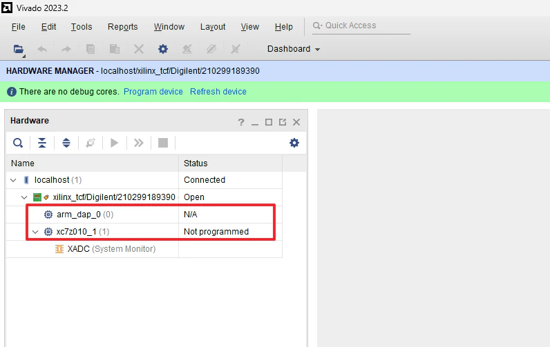Float the Hardware panel

[x=283, y=122]
